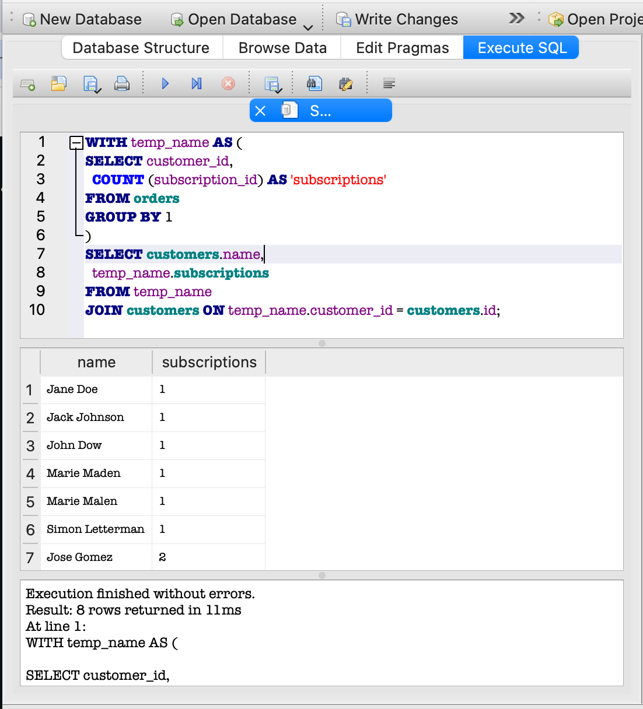The width and height of the screenshot is (643, 709).
Task: Click the Find and replace icon
Action: click(346, 84)
